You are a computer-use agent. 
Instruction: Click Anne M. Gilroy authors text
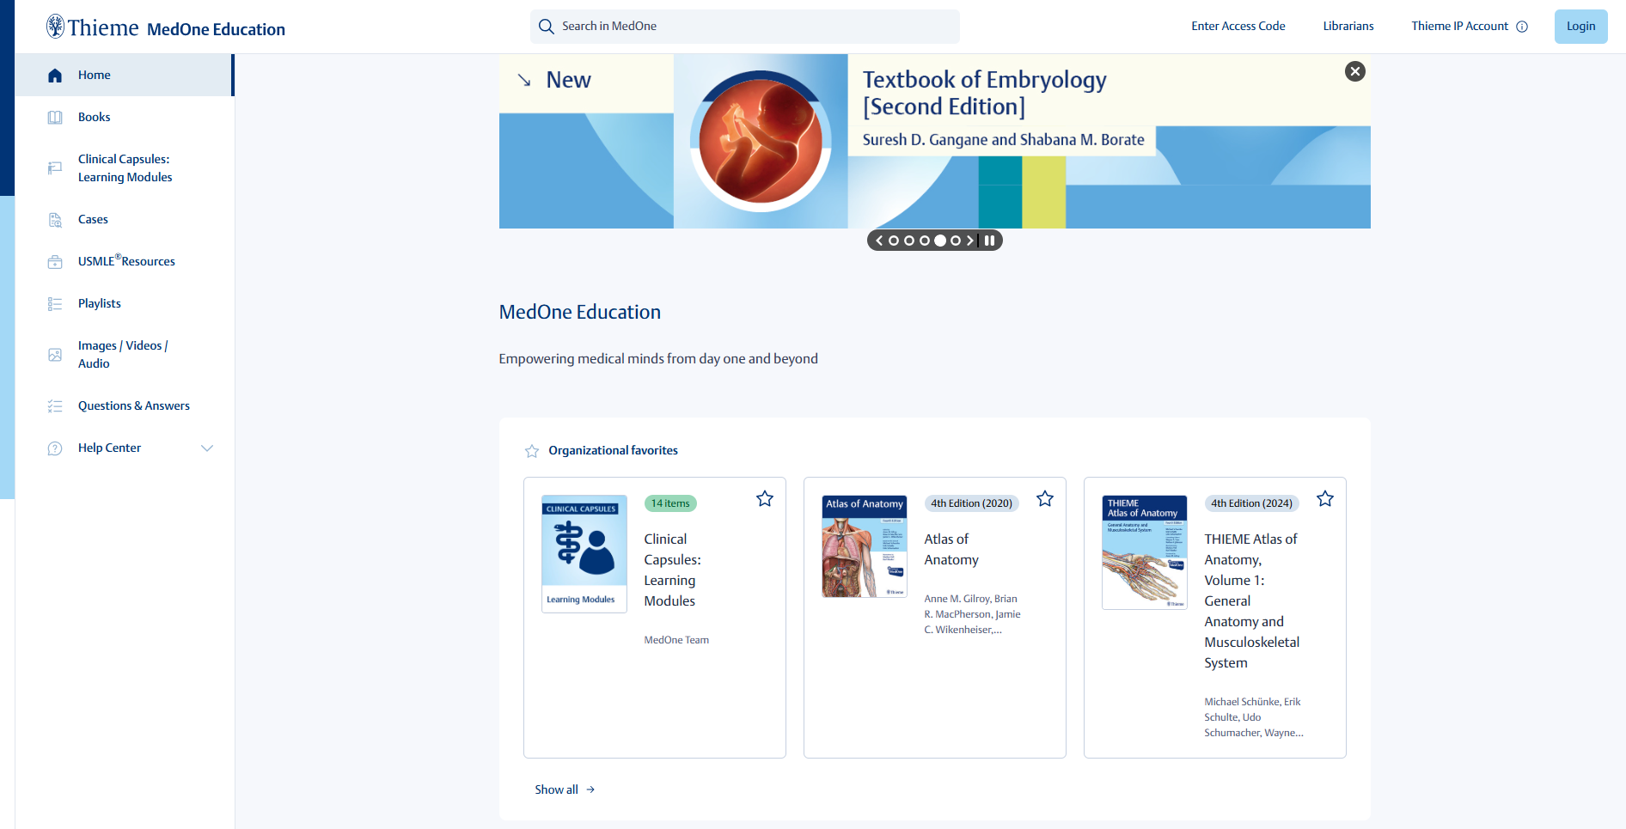[x=972, y=614]
